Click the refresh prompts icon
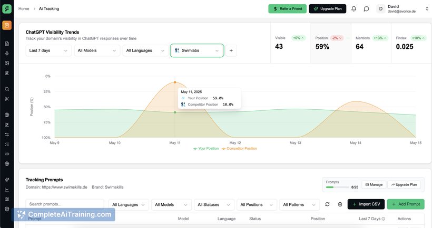Screen dimensions: 432x228 [x=327, y=204]
